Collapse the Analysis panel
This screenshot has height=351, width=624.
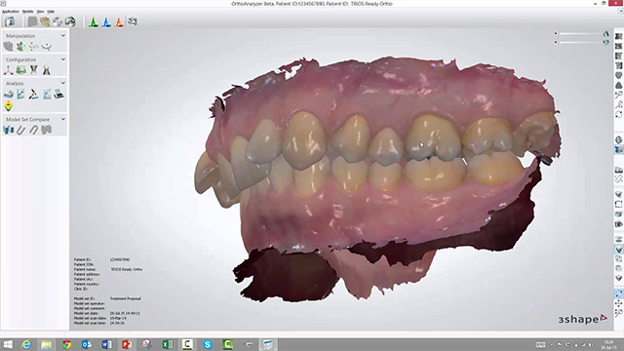[x=62, y=83]
